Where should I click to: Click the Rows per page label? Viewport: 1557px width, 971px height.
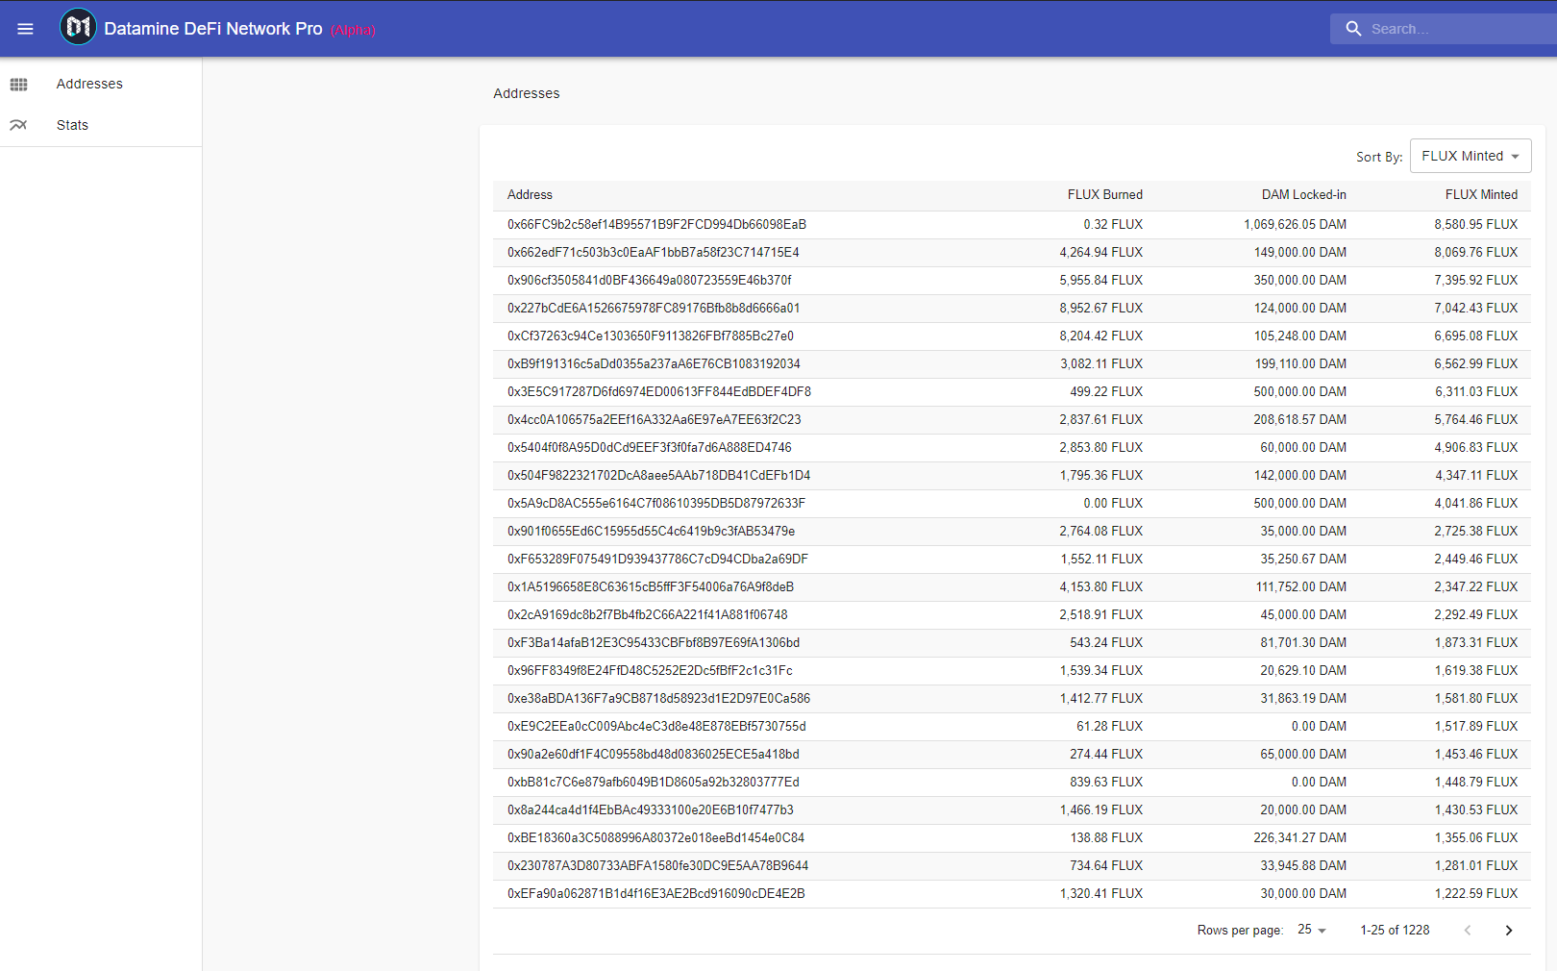click(1240, 931)
